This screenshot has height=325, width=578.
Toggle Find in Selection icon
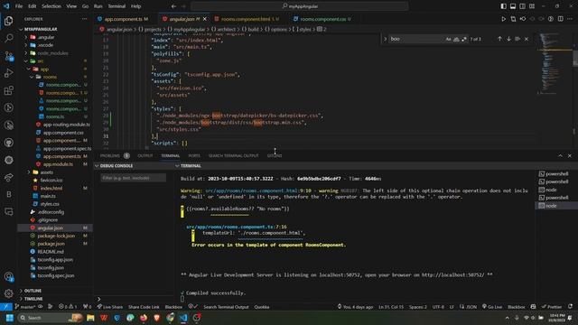pos(517,39)
